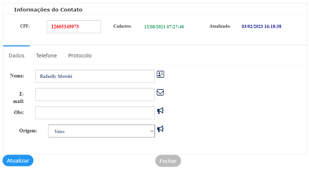Open the Origem dropdown showing Veics

click(x=101, y=131)
